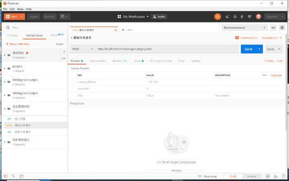Switch to Browse mode in bottom toggle

pyautogui.click(x=252, y=176)
